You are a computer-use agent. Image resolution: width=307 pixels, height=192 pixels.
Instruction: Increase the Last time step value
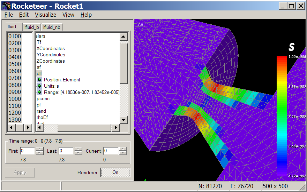coord(78,149)
